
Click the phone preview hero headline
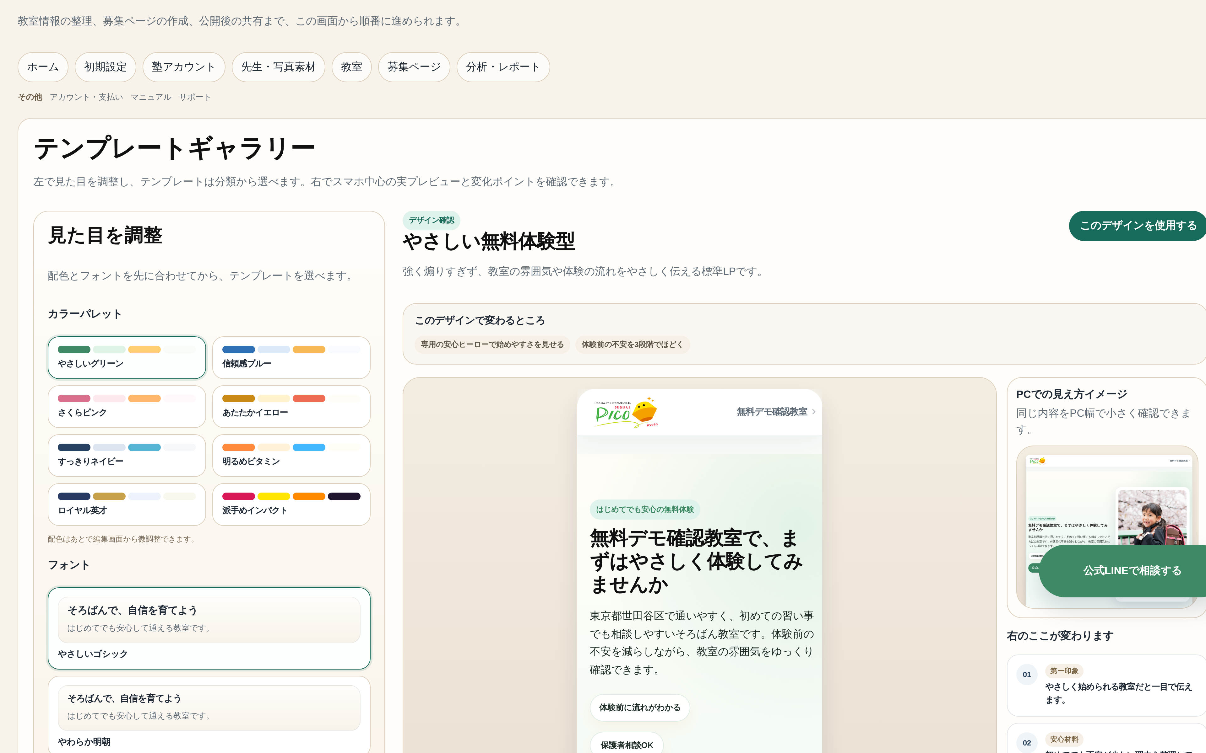(x=696, y=561)
